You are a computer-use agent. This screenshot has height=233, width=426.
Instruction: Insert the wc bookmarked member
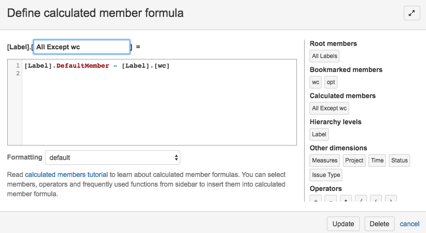pos(316,82)
